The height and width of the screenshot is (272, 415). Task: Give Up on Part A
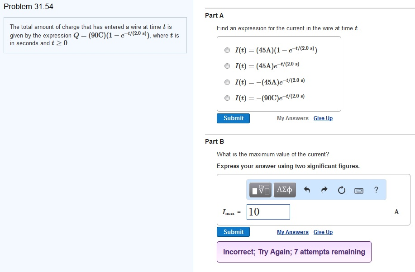click(323, 118)
